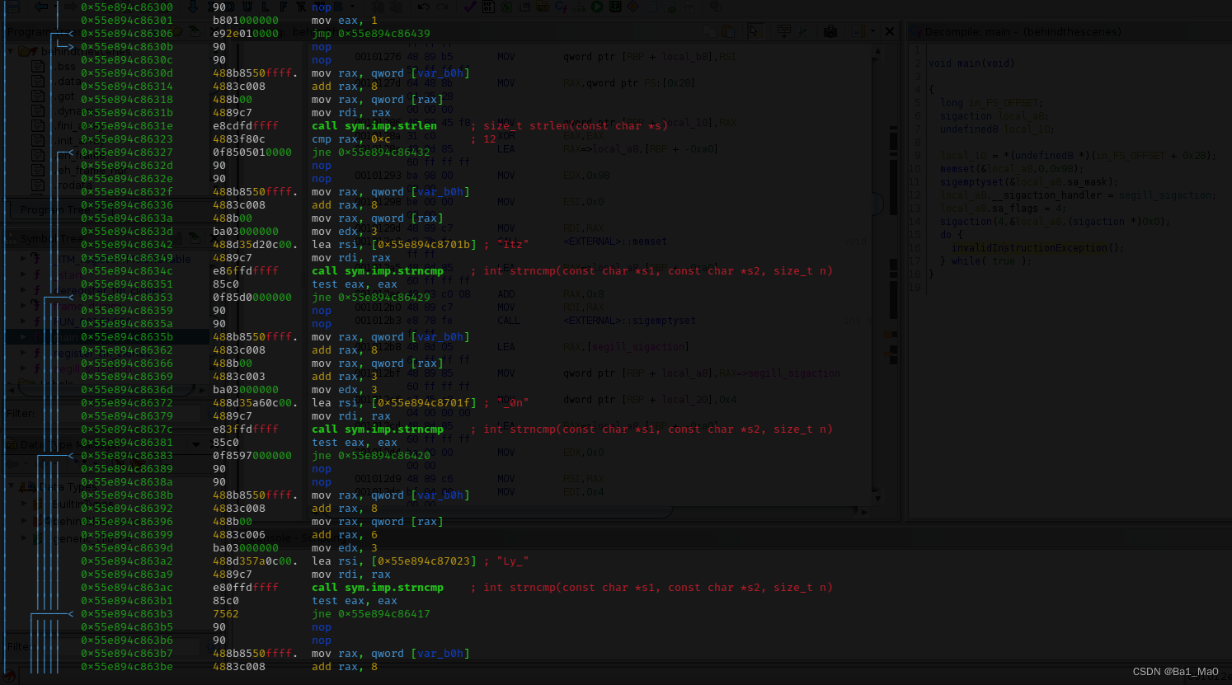The width and height of the screenshot is (1232, 685).
Task: Click the jne 0x55e894c86417 instruction
Action: tap(371, 614)
